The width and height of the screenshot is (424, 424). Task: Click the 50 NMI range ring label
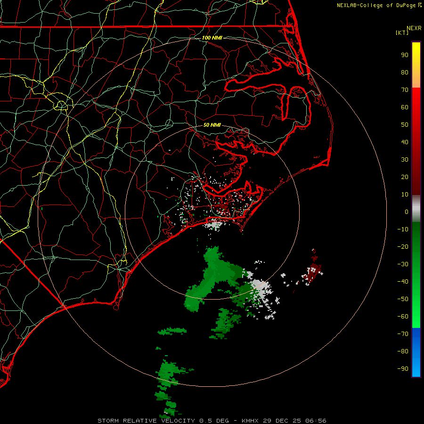point(212,125)
